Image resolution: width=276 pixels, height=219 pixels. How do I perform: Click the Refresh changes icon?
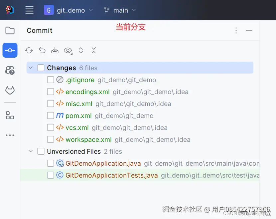tap(29, 50)
